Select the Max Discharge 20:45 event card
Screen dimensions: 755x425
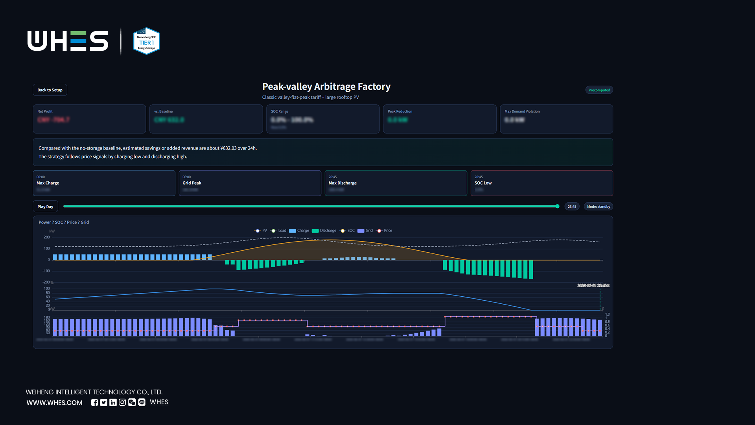coord(396,183)
